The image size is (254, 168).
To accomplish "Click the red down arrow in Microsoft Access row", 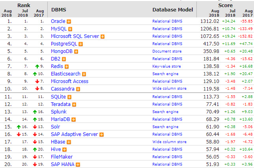I will click(37, 81).
